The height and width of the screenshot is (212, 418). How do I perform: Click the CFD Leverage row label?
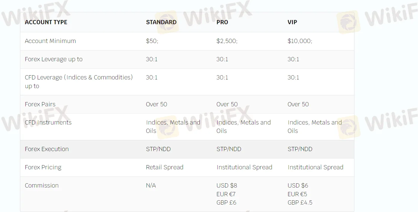pyautogui.click(x=79, y=82)
